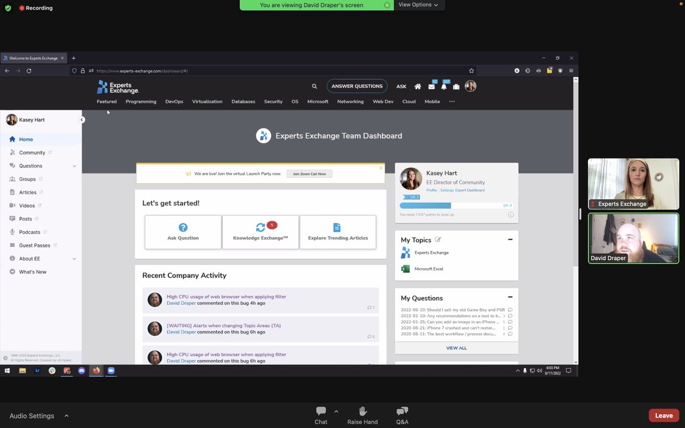Open the user avatar menu in header
The width and height of the screenshot is (685, 428).
coord(470,86)
